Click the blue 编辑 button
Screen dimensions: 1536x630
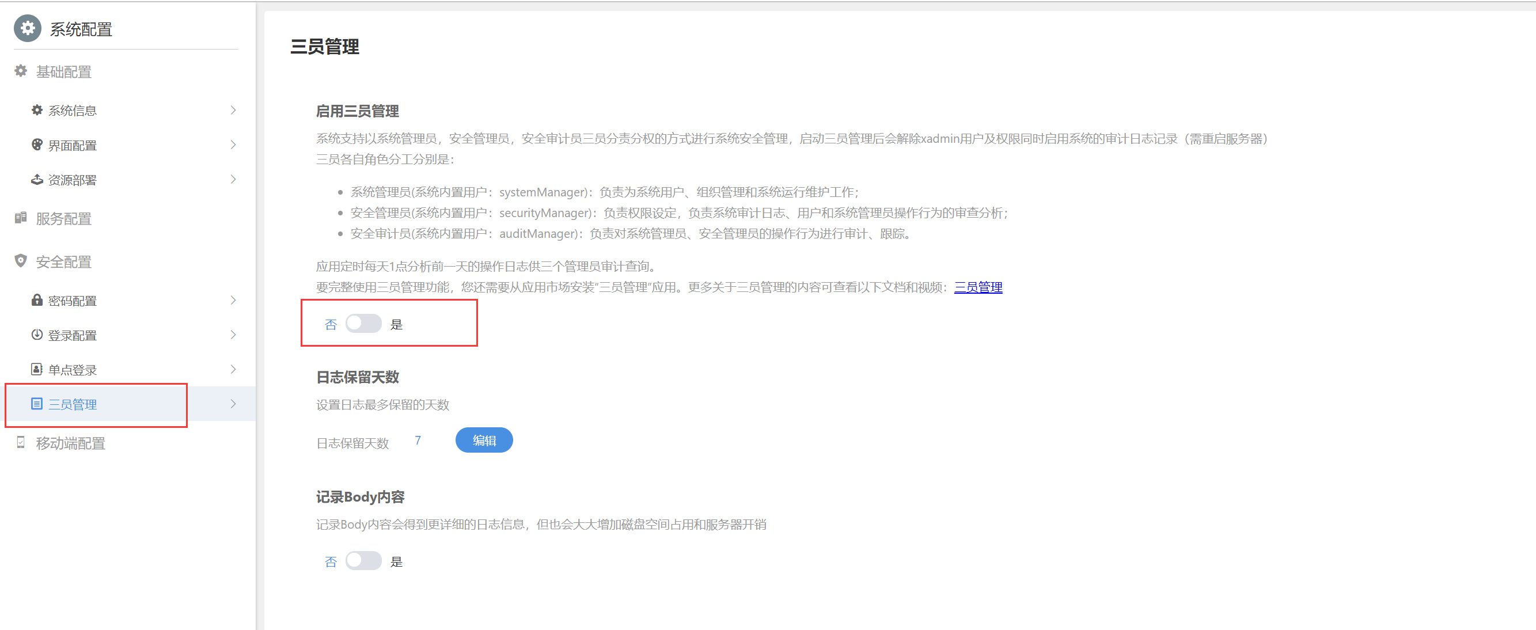[484, 441]
